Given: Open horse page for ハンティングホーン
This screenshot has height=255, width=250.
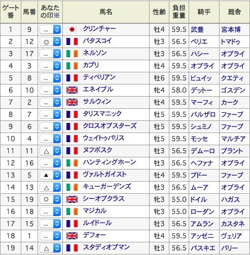Looking at the screenshot, I should pos(110,162).
